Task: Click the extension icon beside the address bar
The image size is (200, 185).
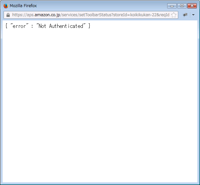Action: (185, 15)
